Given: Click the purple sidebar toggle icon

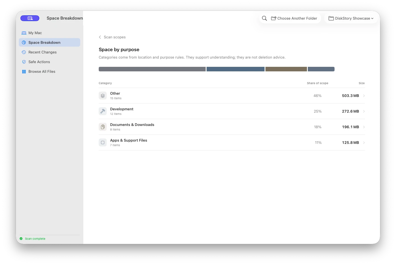Looking at the screenshot, I should [30, 18].
